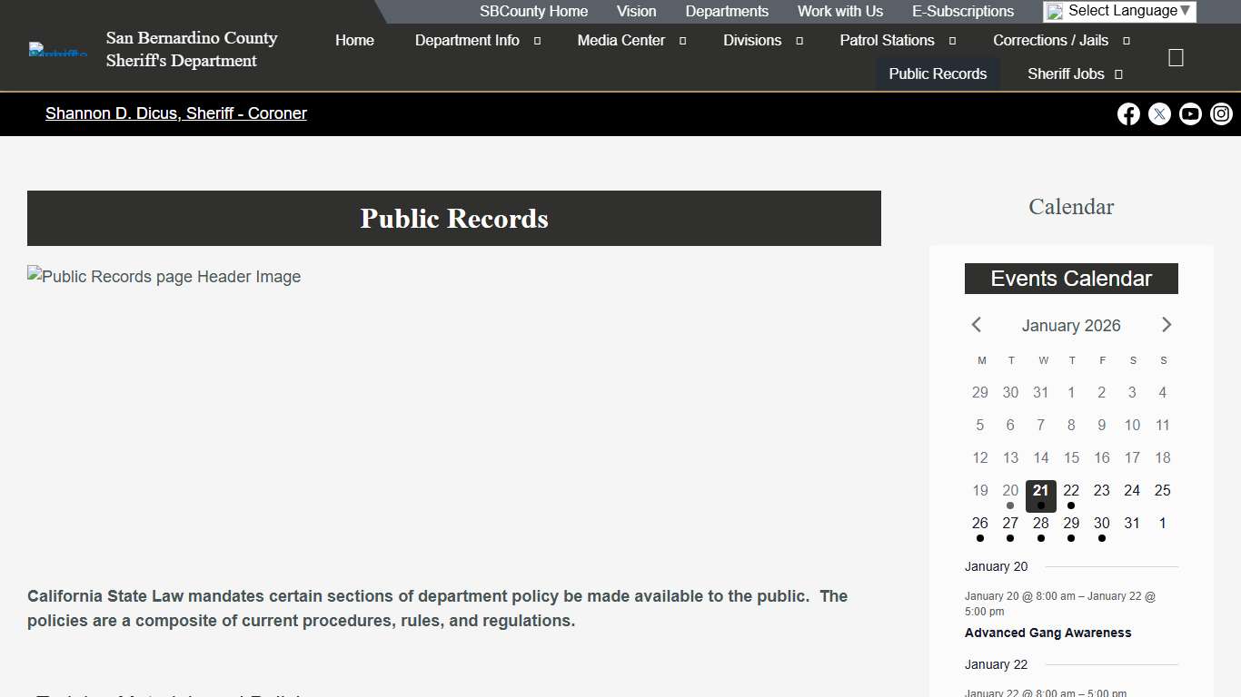The width and height of the screenshot is (1241, 697).
Task: Expand the Patrol Stations submenu
Action: click(951, 40)
